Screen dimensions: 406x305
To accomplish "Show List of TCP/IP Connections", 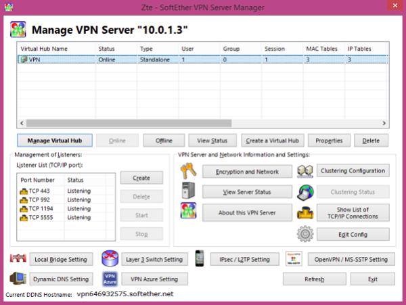I will click(x=353, y=212).
